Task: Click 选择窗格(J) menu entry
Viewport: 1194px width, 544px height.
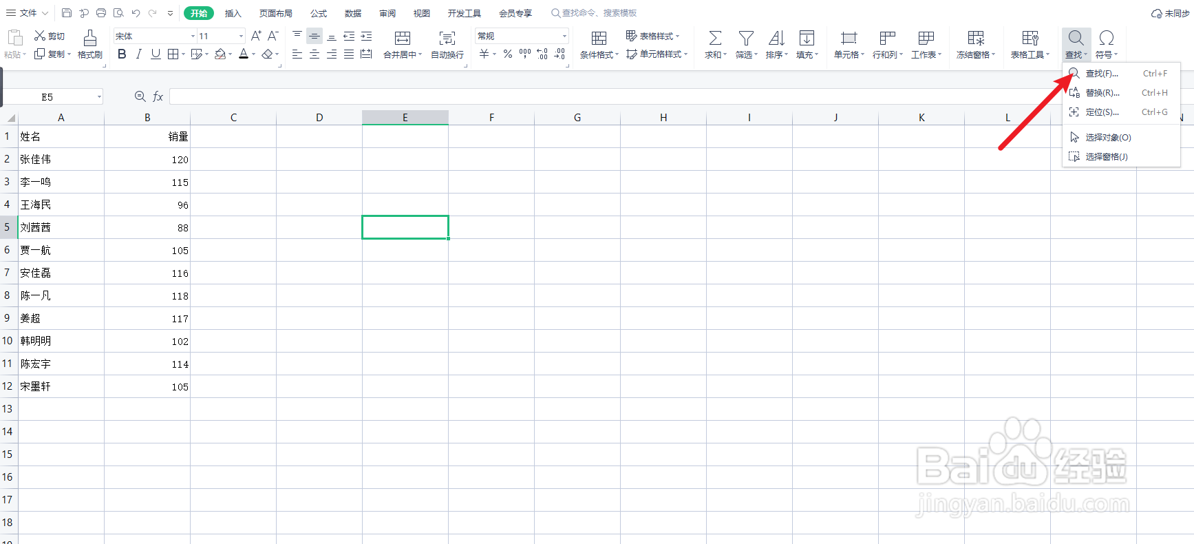Action: (1121, 156)
